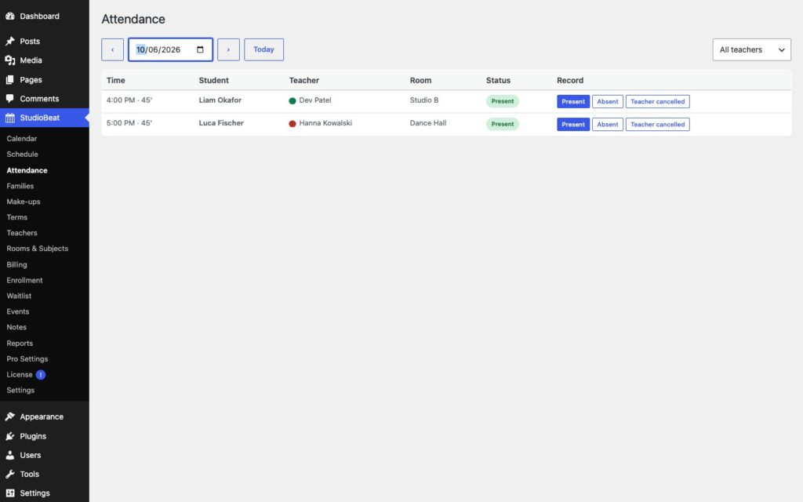This screenshot has height=502, width=803.
Task: Click the Posts pushpin icon
Action: coord(9,41)
